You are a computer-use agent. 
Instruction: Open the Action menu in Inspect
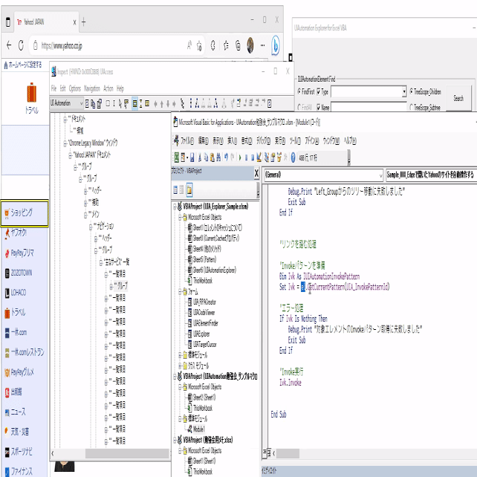point(108,88)
